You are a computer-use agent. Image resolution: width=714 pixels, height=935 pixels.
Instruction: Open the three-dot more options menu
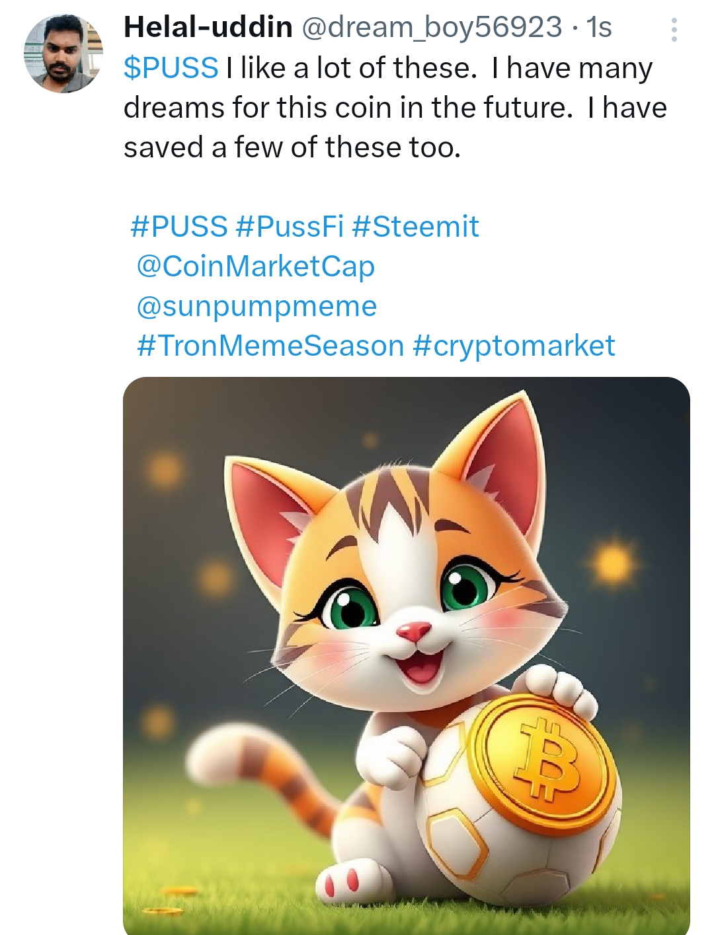(674, 30)
